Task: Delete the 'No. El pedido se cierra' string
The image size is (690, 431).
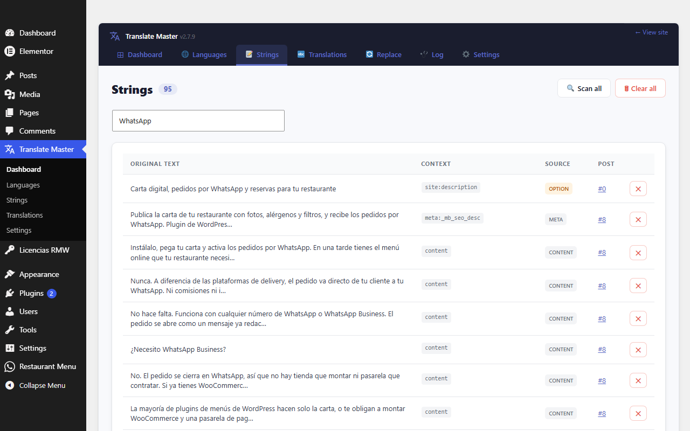Action: pos(638,380)
